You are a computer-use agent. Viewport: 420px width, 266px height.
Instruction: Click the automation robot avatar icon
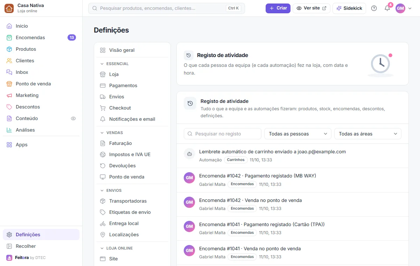(189, 154)
